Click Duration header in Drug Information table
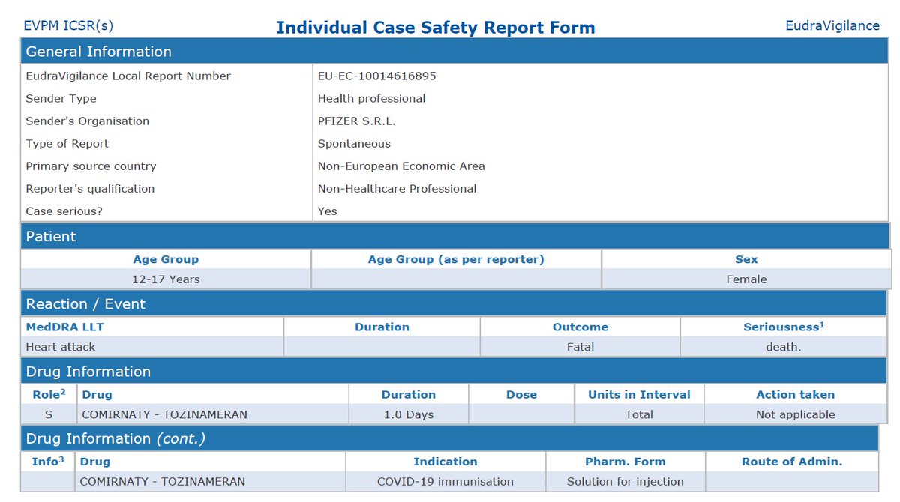The image size is (900, 502). pyautogui.click(x=408, y=394)
